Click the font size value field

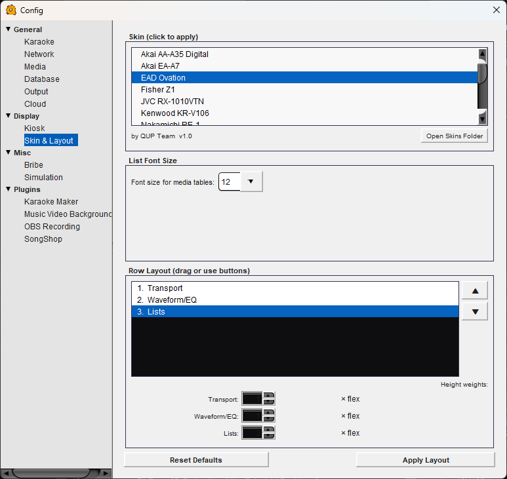[230, 182]
